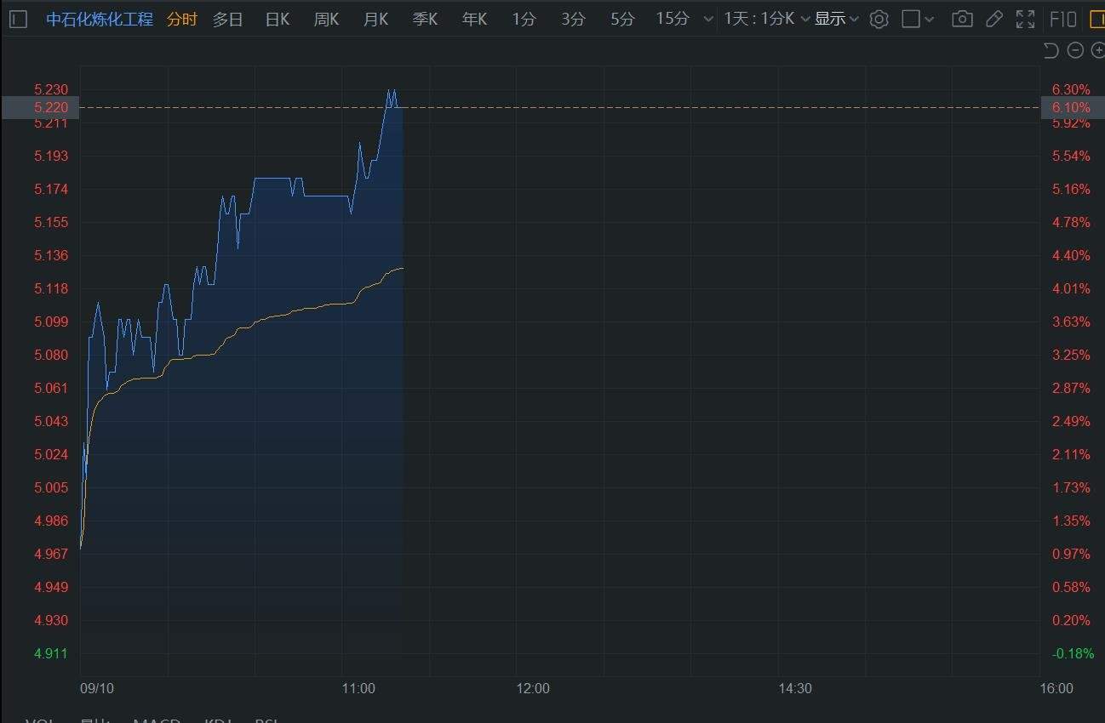Click the 14:30 time axis label

pos(795,688)
